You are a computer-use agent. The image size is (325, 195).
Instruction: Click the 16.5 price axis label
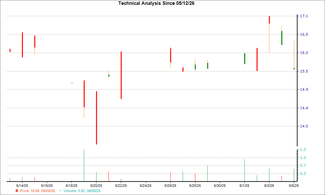click(x=304, y=34)
